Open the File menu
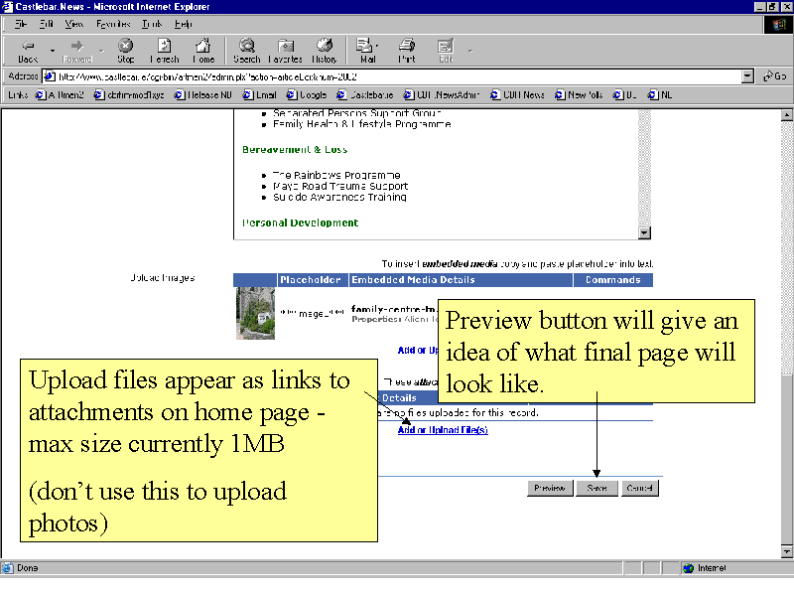This screenshot has height=596, width=794. [20, 23]
